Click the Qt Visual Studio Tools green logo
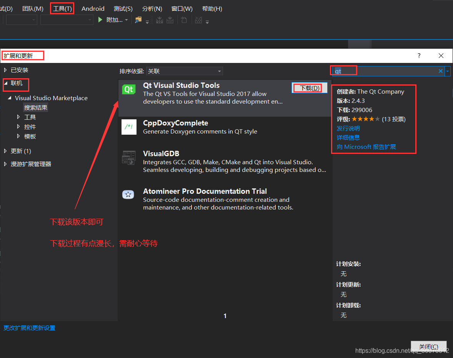Viewport: 453px width, 358px height. (x=129, y=89)
